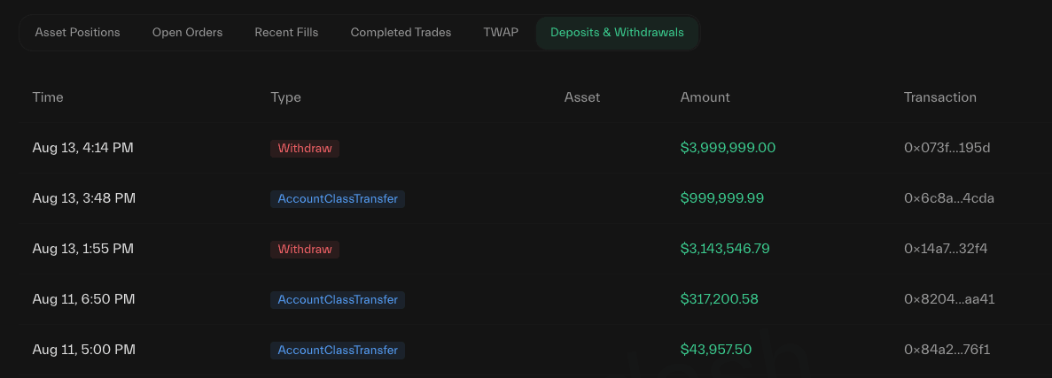Click the Transaction column header
The image size is (1052, 378).
pos(940,97)
